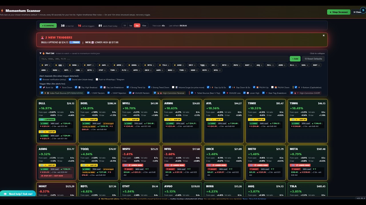The width and height of the screenshot is (366, 205).
Task: Disable the Burst Up trigger filter
Action: click(41, 87)
